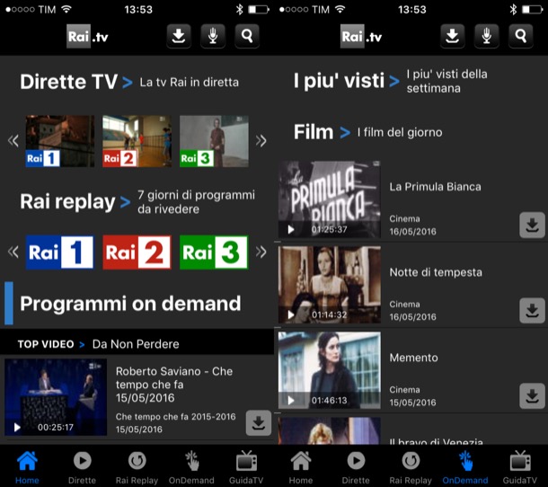
Task: Open 'Notte di tempesta' title
Action: point(436,272)
